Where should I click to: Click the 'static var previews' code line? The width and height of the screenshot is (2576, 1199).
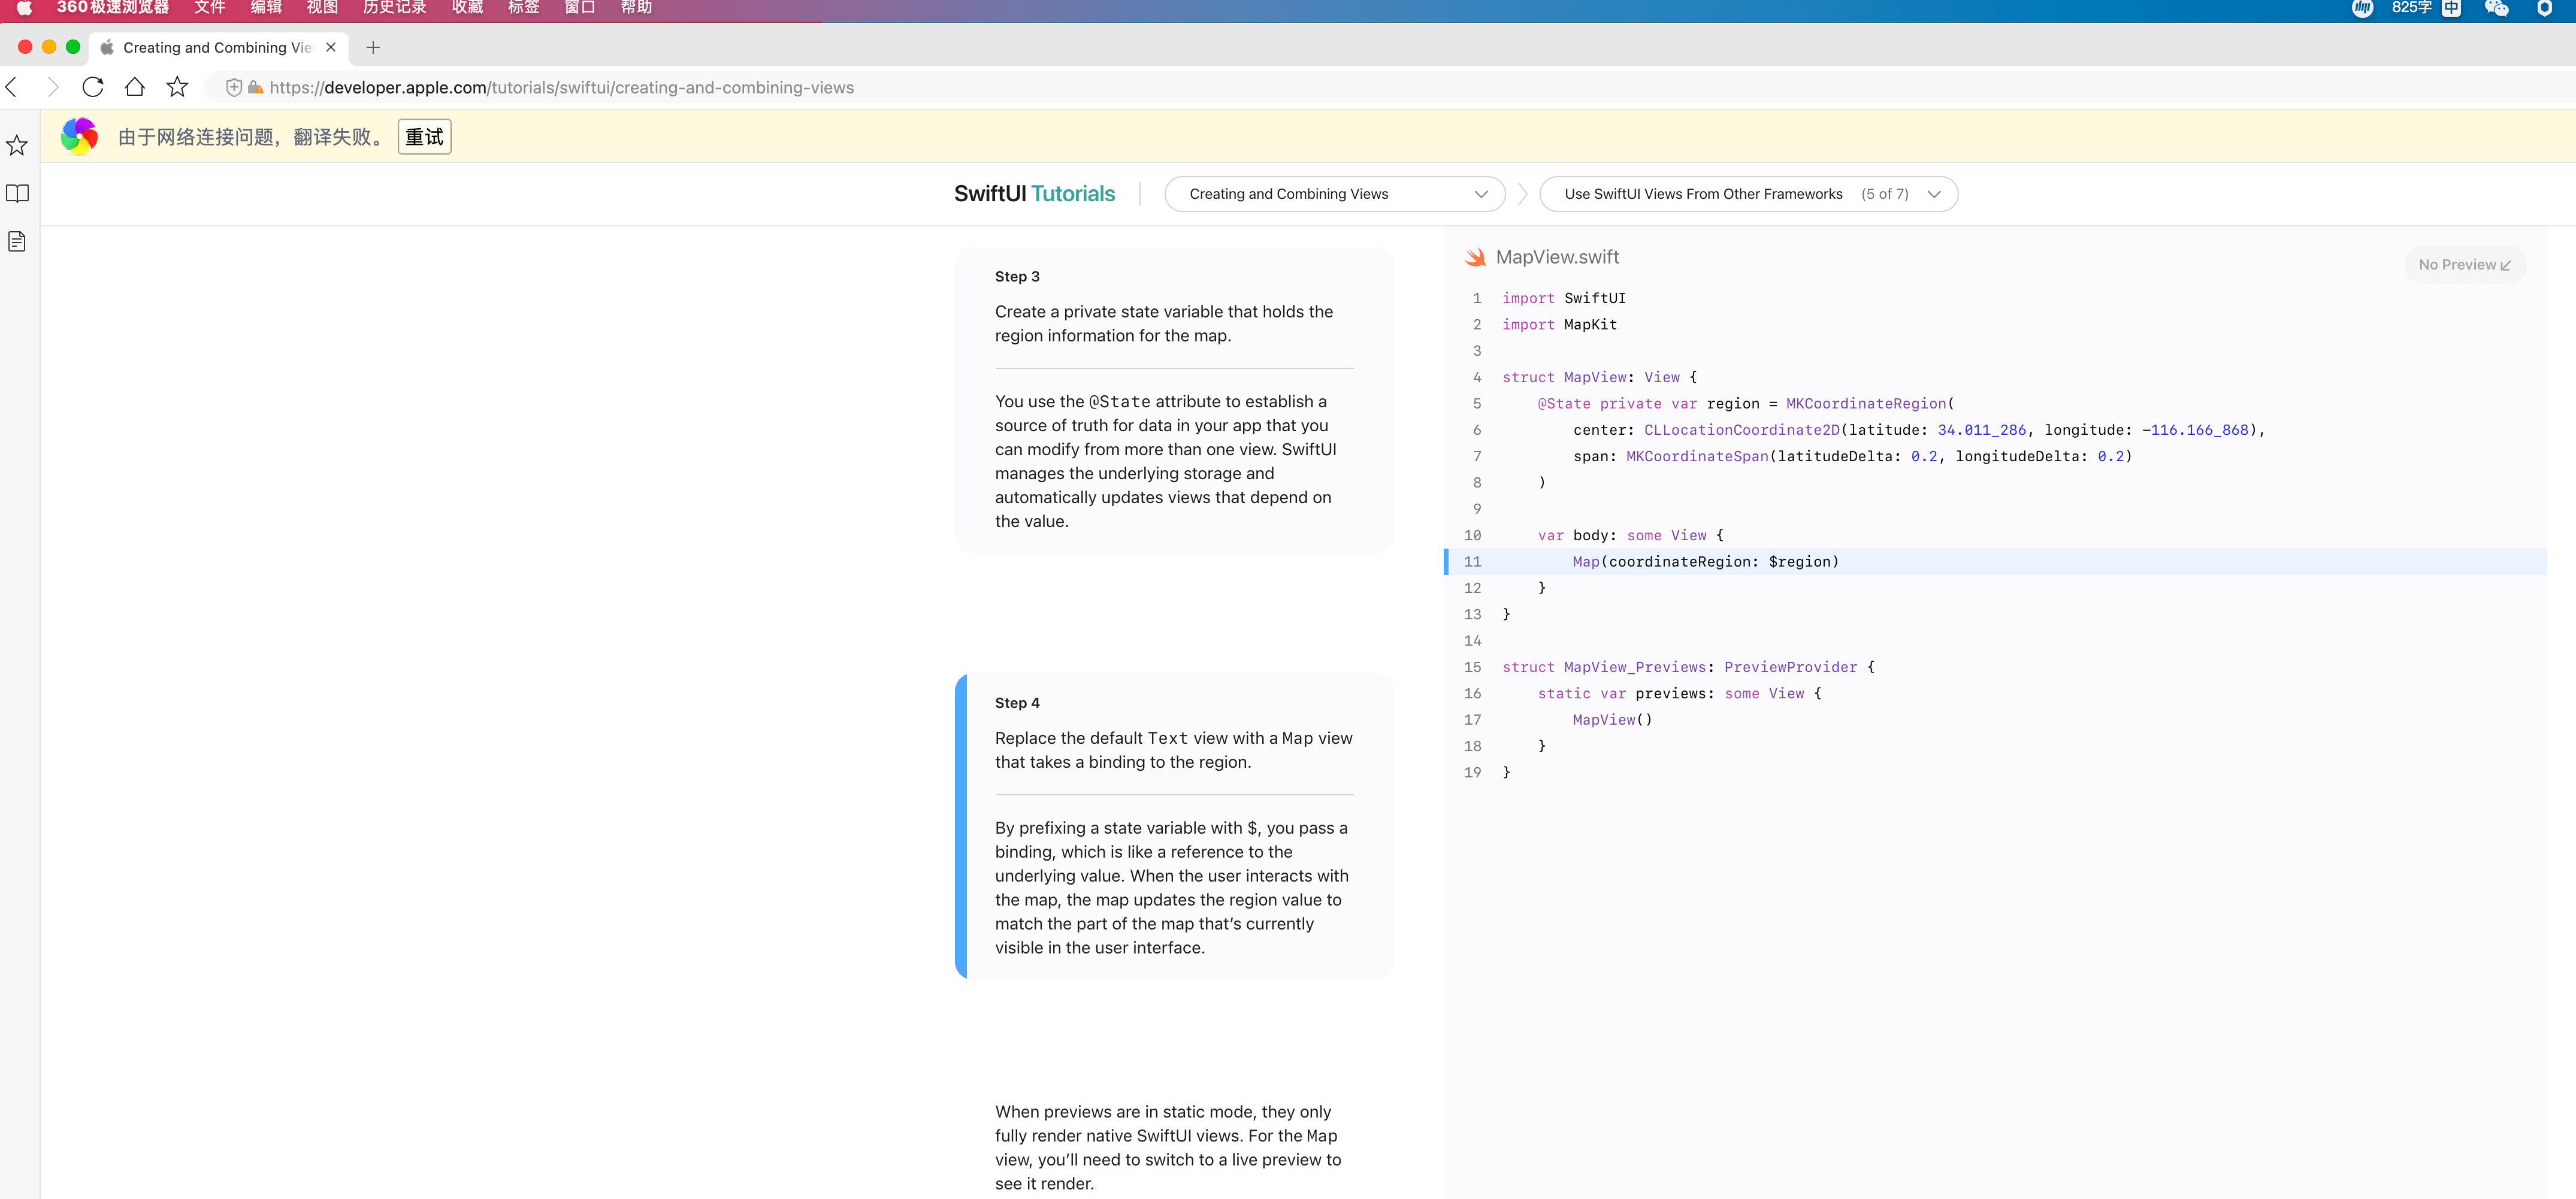click(x=1679, y=694)
